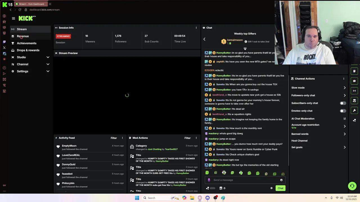Click TearGod927 in the Category mod action
360x202 pixels.
(171, 149)
